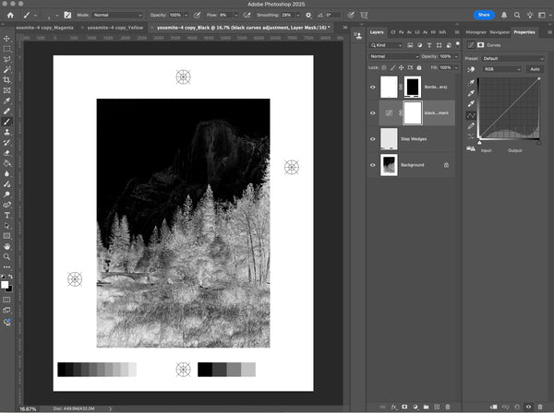Click the black point eyedropper in Curves
Image resolution: width=554 pixels, height=413 pixels.
click(x=471, y=83)
